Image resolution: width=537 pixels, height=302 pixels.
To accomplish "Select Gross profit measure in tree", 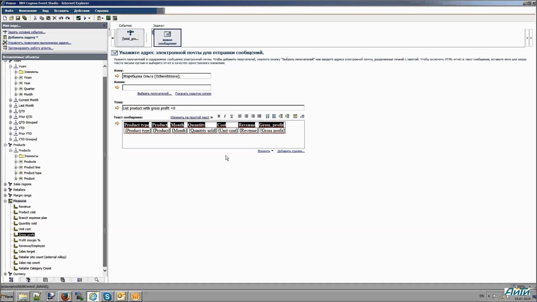I will 26,234.
